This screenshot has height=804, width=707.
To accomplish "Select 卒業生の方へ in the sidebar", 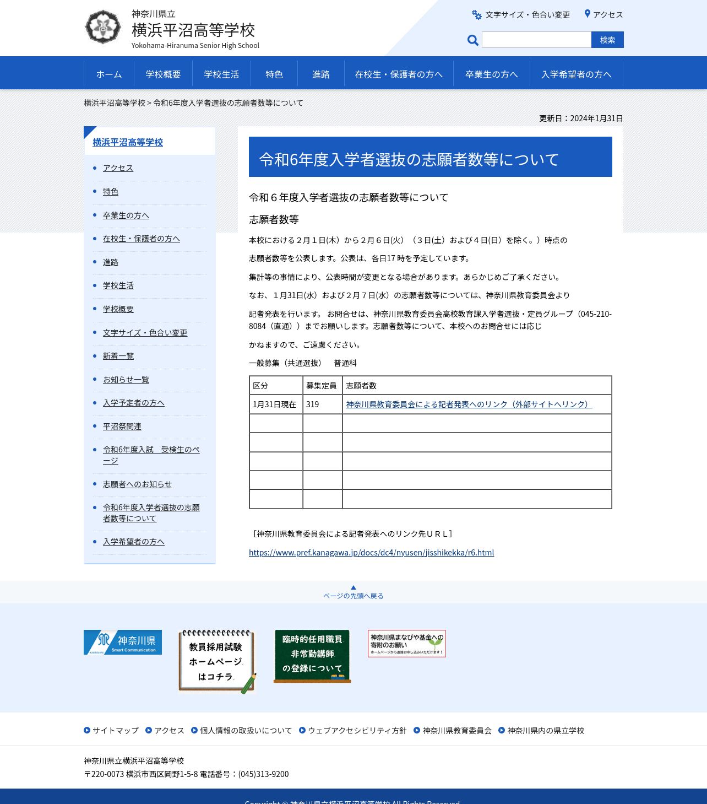I will pyautogui.click(x=126, y=215).
